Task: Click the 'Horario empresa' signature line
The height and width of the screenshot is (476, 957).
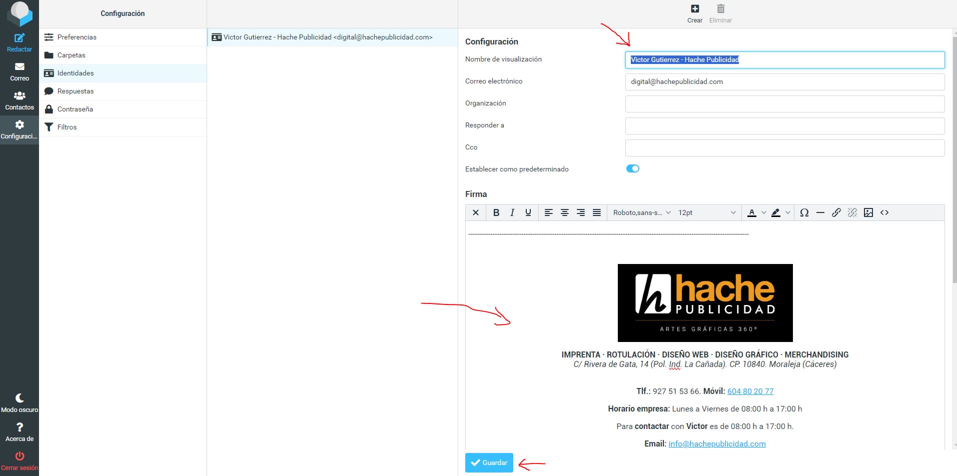Action: coord(705,409)
